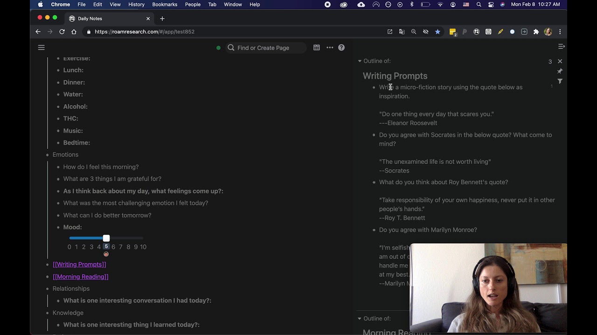This screenshot has width=597, height=335.
Task: Open the [[Morning Reading]] page link
Action: pos(80,276)
